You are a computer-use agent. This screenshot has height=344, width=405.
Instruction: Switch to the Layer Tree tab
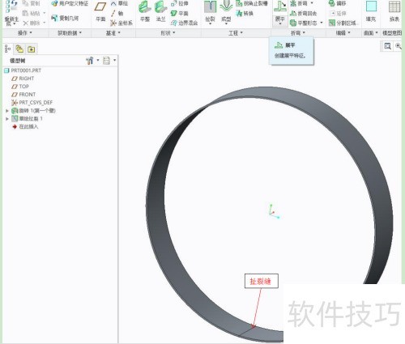coord(19,49)
